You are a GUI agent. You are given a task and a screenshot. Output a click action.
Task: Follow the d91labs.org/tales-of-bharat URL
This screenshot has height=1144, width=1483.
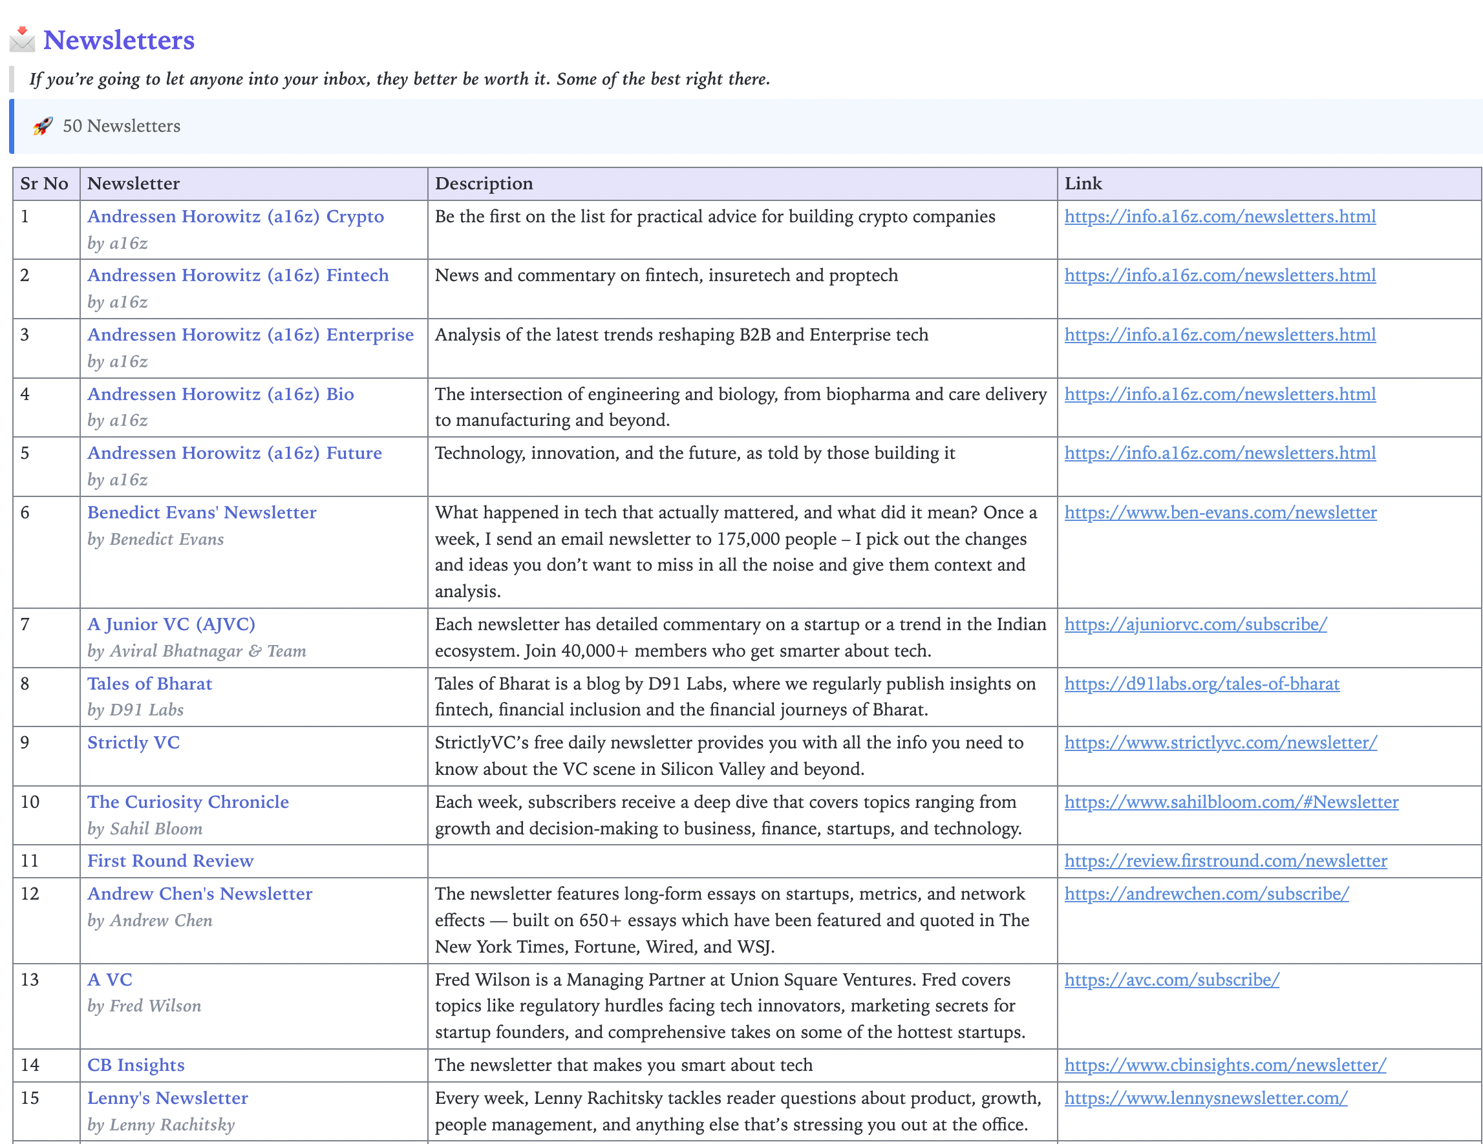coord(1202,684)
